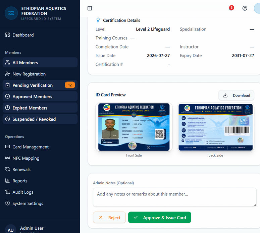Screen dimensions: 260x233
Task: Click the "Level 2 Lifeguard" value
Action: tap(153, 29)
